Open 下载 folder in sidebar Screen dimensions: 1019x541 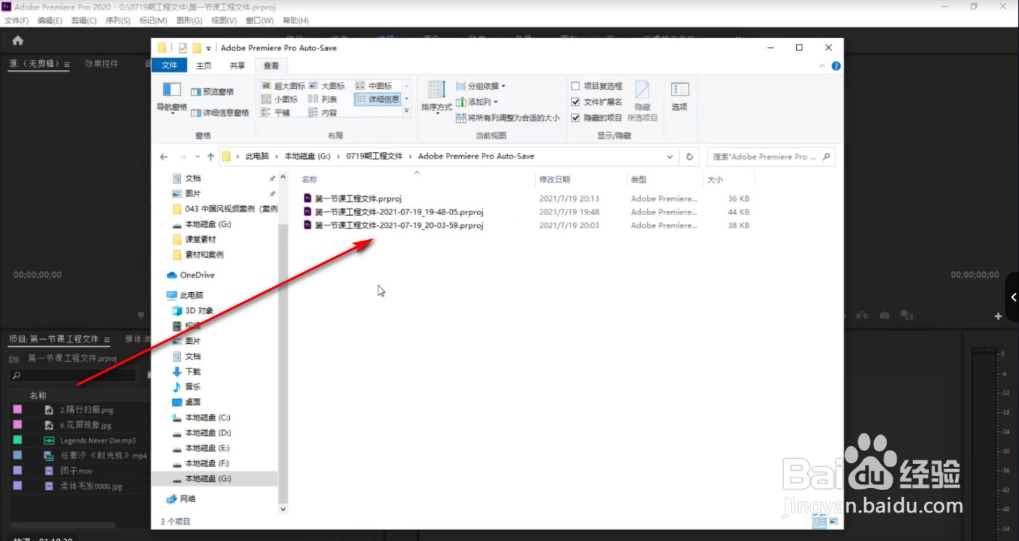187,372
